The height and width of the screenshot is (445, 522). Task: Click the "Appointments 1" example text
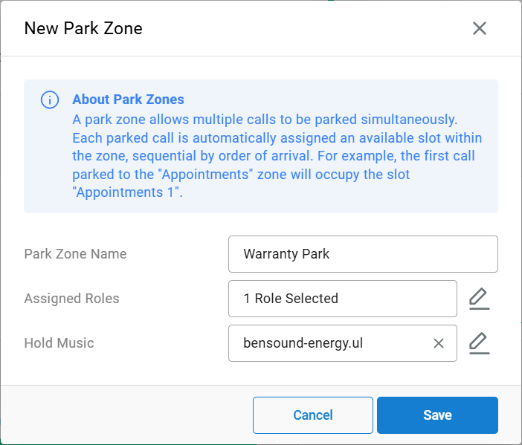point(127,192)
